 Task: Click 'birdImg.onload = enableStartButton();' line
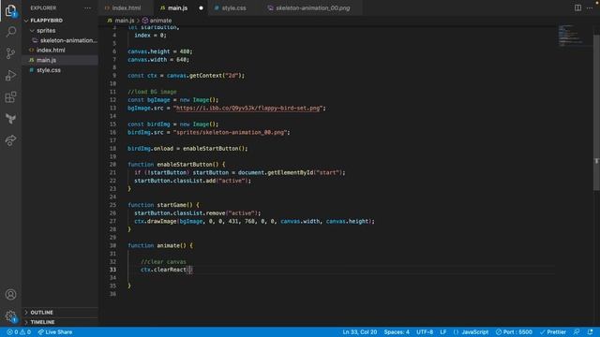click(187, 148)
